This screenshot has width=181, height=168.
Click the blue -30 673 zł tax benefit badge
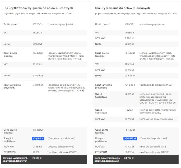pyautogui.click(x=130, y=139)
